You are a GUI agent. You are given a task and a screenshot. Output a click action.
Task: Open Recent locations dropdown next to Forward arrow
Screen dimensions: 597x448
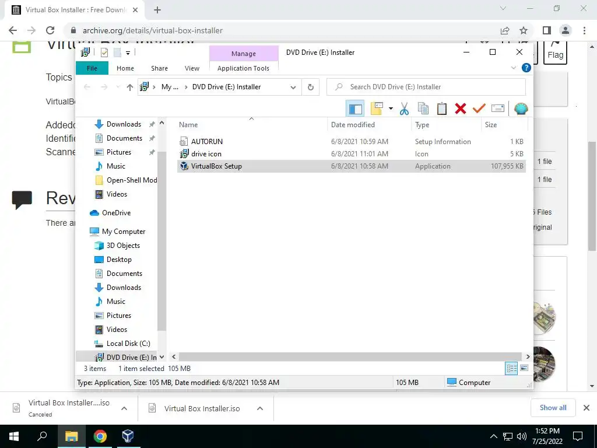(x=118, y=87)
